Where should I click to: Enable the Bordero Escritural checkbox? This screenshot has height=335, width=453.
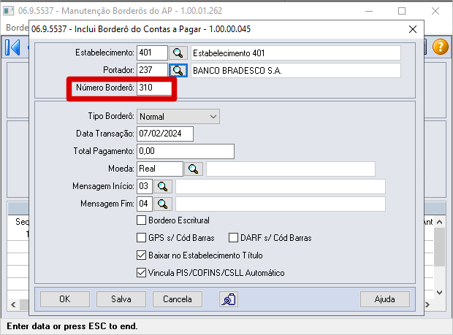(142, 220)
